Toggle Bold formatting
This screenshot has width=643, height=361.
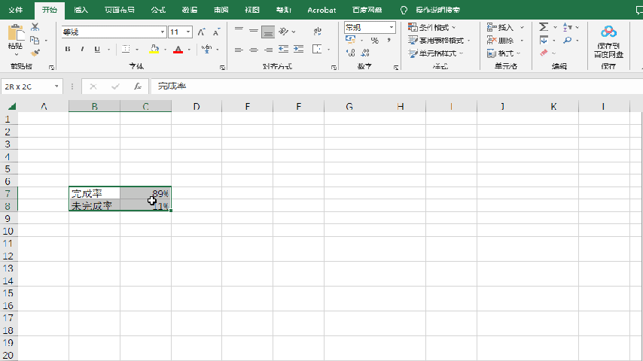(x=68, y=50)
